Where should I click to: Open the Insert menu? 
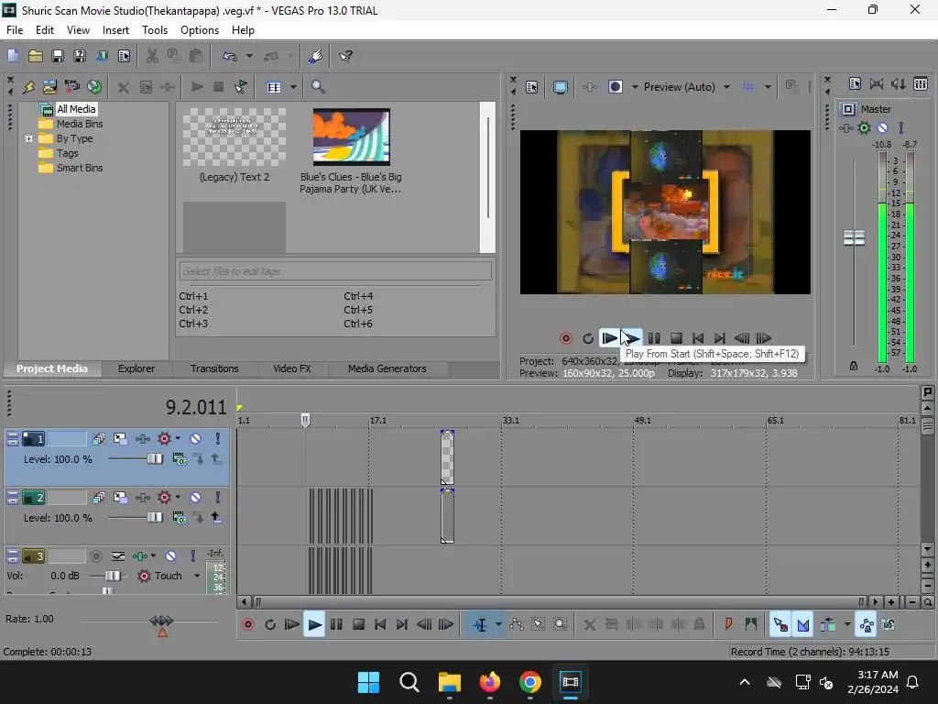pyautogui.click(x=115, y=30)
